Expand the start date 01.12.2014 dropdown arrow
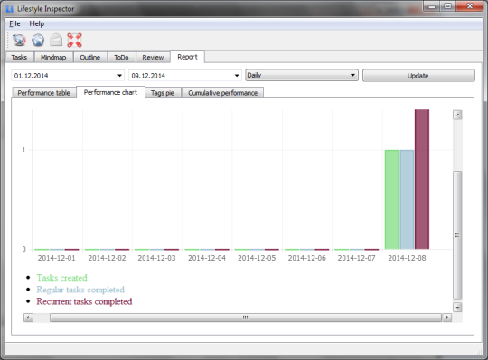 point(119,76)
